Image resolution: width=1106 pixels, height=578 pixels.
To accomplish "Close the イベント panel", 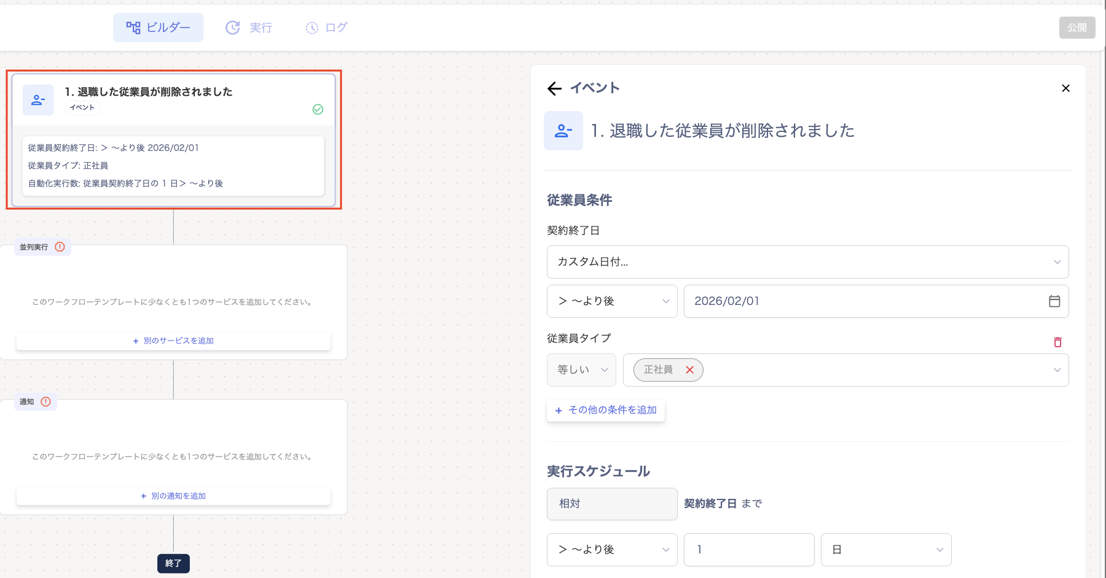I will pos(1066,88).
